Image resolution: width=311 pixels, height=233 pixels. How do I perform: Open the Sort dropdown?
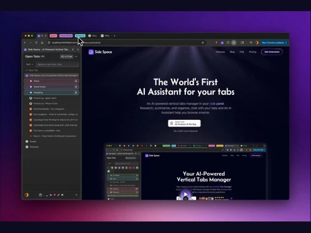(x=30, y=65)
